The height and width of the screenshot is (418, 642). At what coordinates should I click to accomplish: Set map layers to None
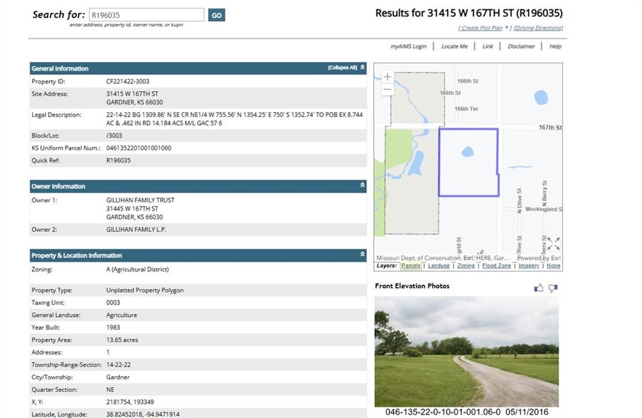pyautogui.click(x=553, y=266)
